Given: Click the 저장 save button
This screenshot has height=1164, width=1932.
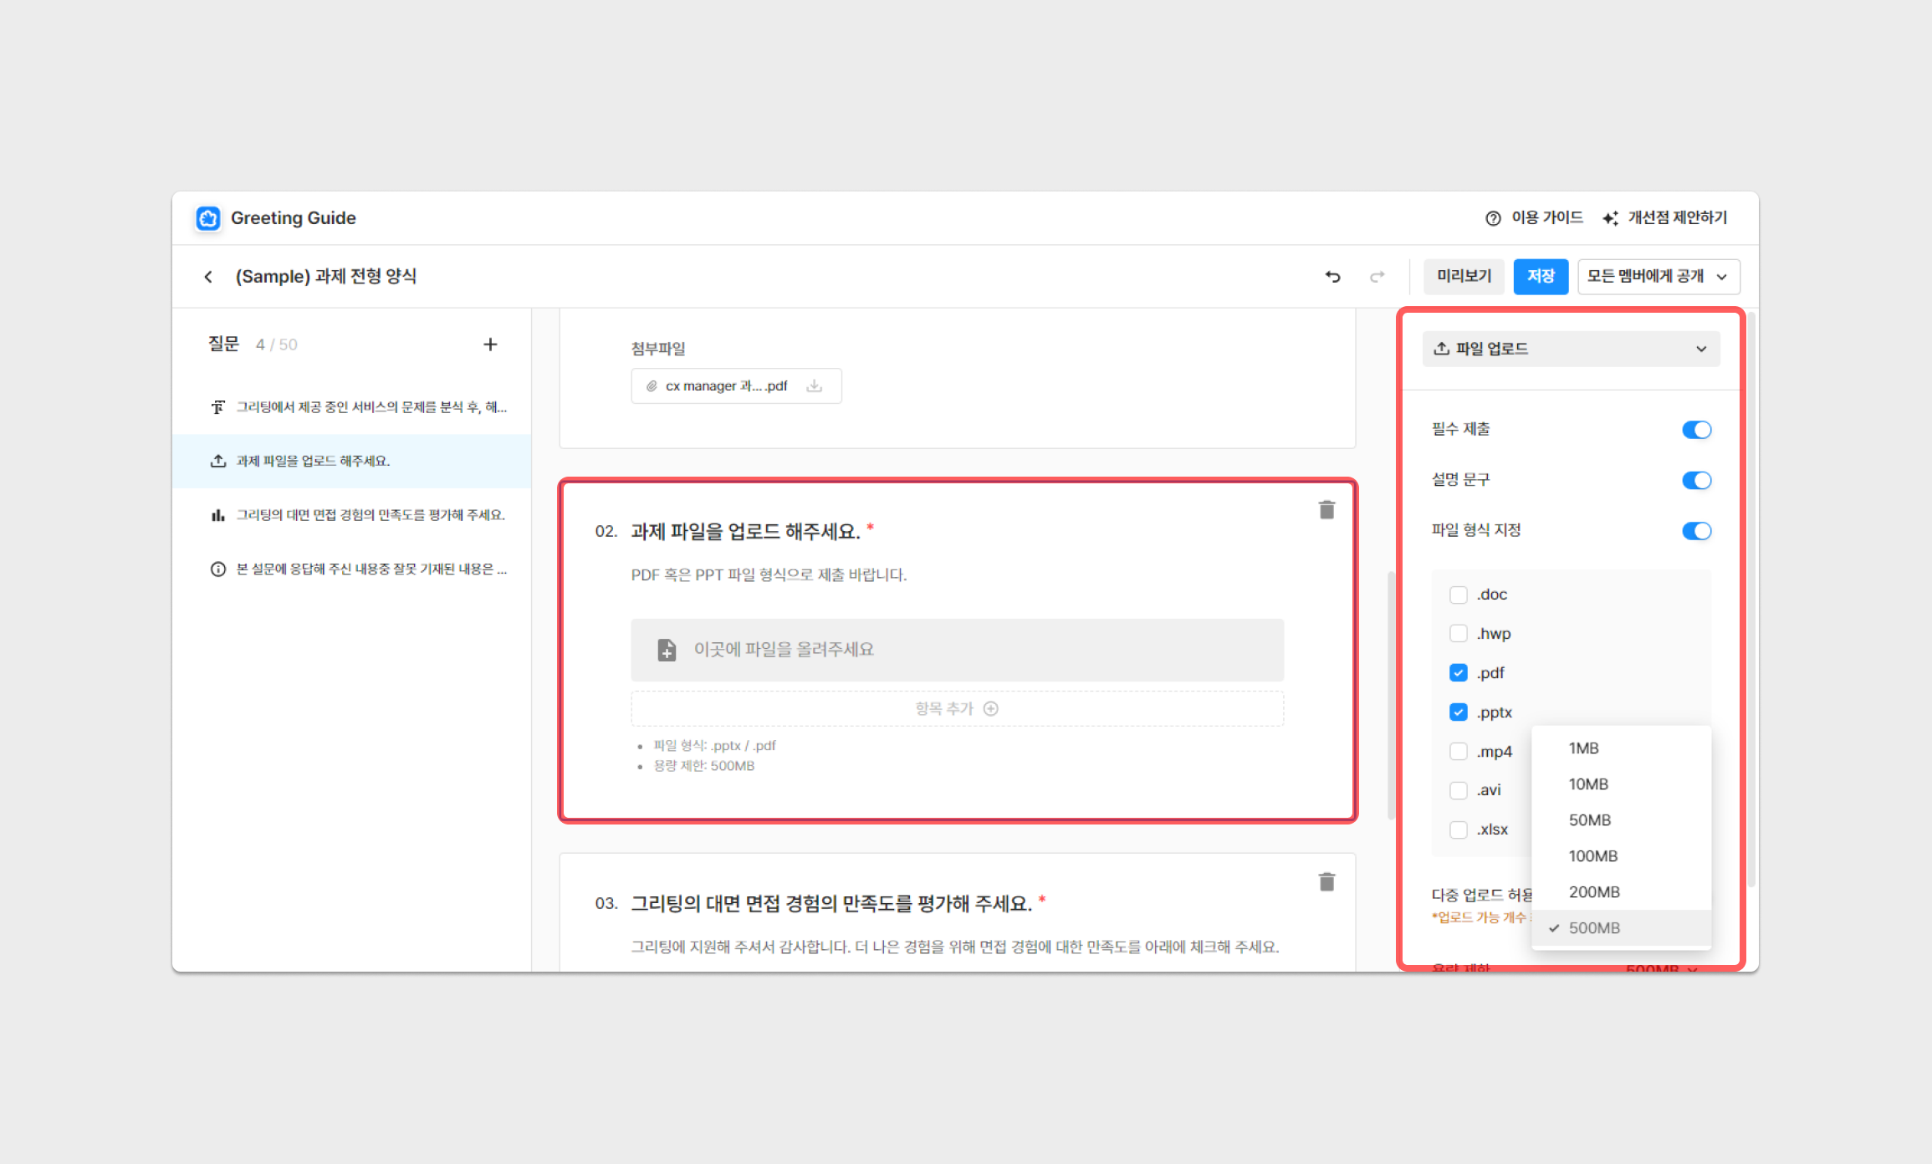Looking at the screenshot, I should [1540, 277].
